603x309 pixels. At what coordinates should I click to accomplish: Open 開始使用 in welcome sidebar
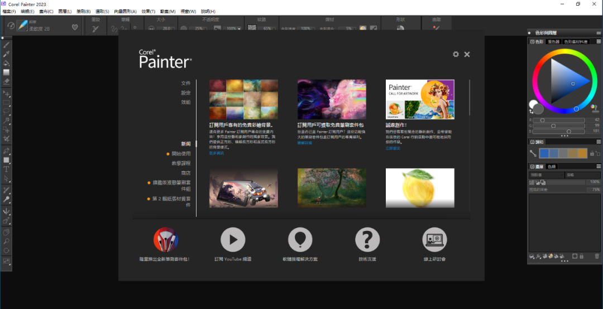[181, 154]
